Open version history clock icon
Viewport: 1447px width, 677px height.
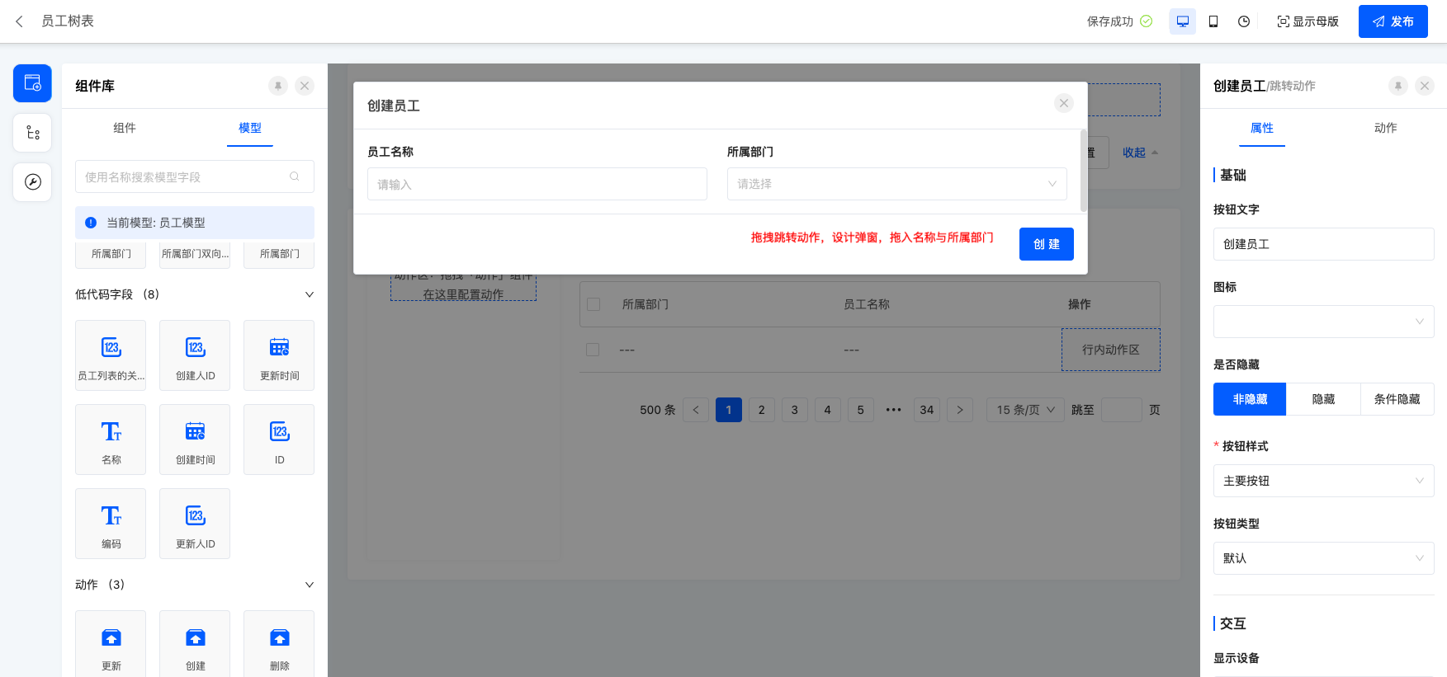pos(1244,21)
